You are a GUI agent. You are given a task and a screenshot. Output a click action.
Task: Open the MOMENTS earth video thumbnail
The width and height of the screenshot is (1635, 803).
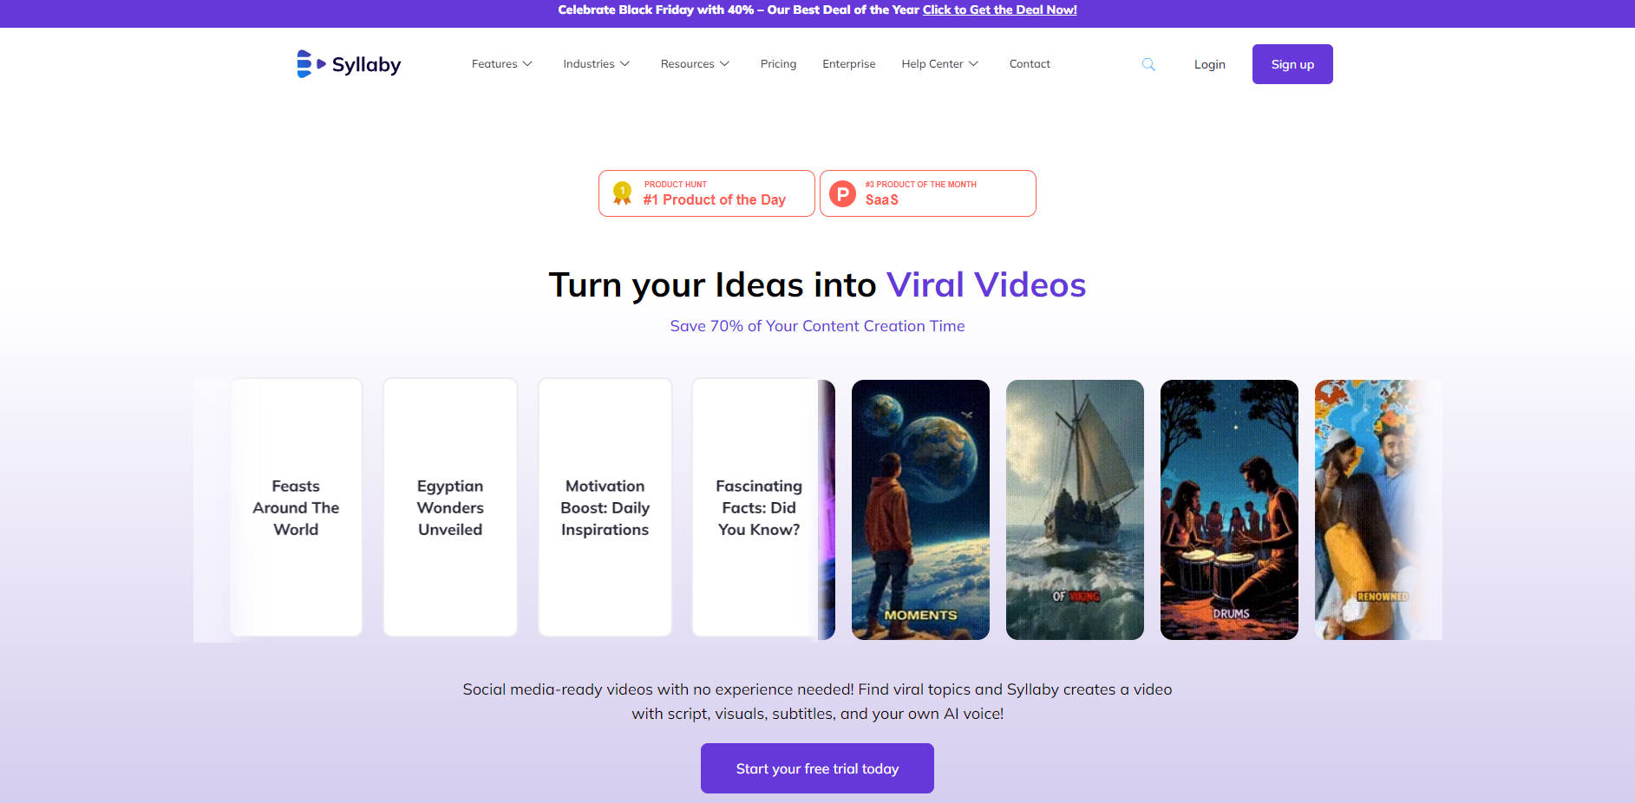(x=920, y=510)
